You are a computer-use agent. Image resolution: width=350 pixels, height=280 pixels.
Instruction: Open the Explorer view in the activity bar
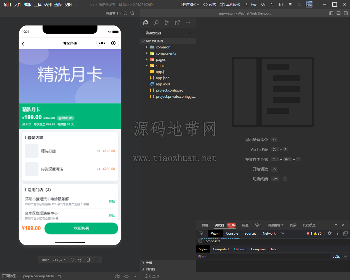[x=145, y=23]
